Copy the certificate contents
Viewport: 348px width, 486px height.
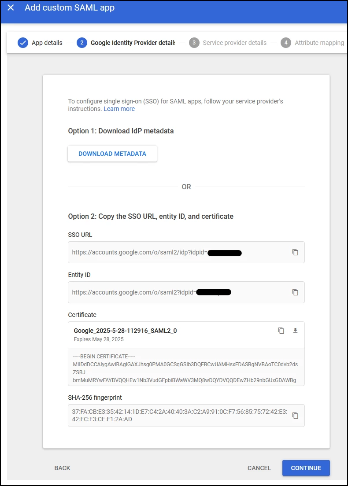(x=281, y=331)
